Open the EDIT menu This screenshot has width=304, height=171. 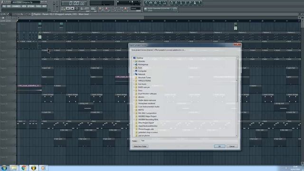click(9, 6)
